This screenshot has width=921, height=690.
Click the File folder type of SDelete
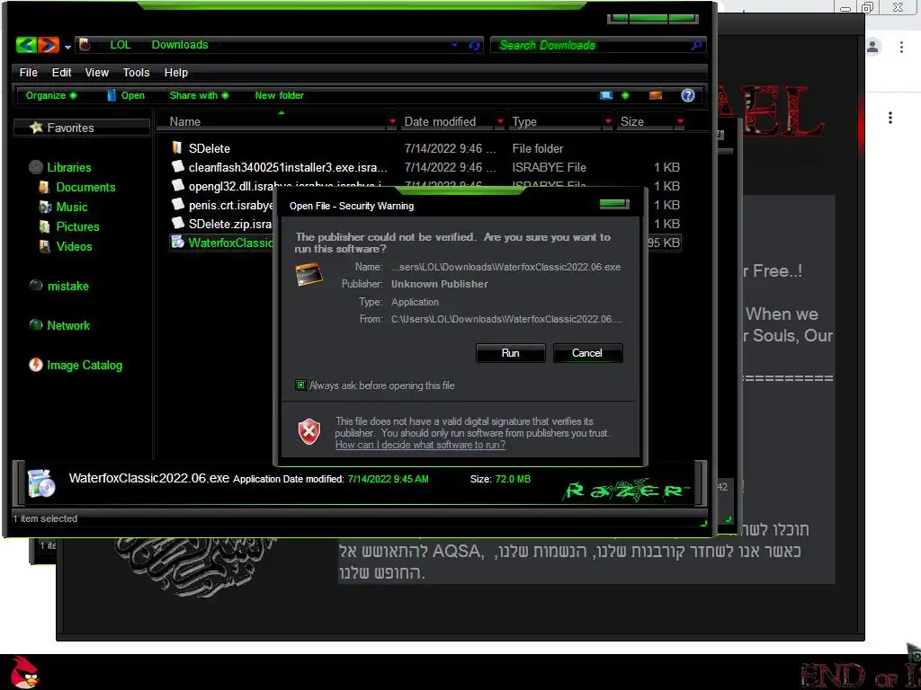click(x=538, y=148)
